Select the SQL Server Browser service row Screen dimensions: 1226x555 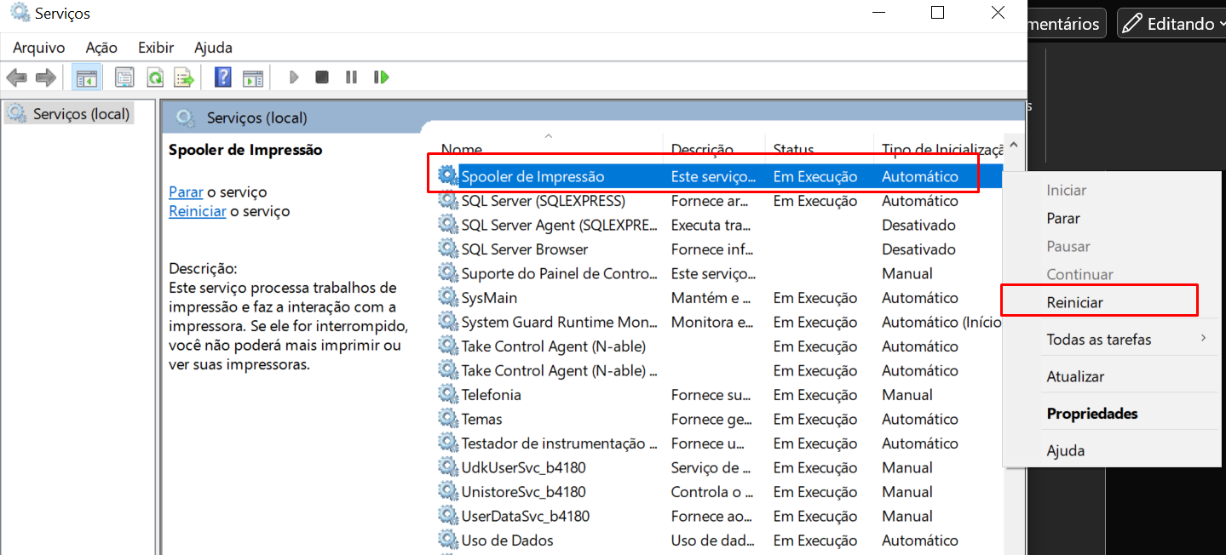click(524, 249)
